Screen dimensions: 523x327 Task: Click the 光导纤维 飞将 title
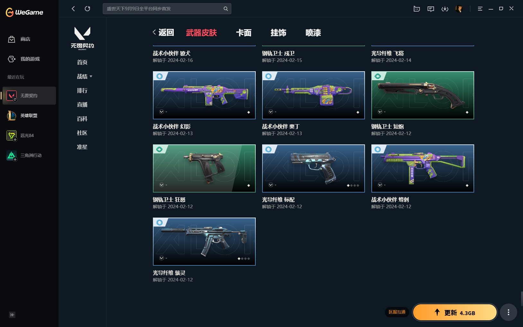point(387,53)
